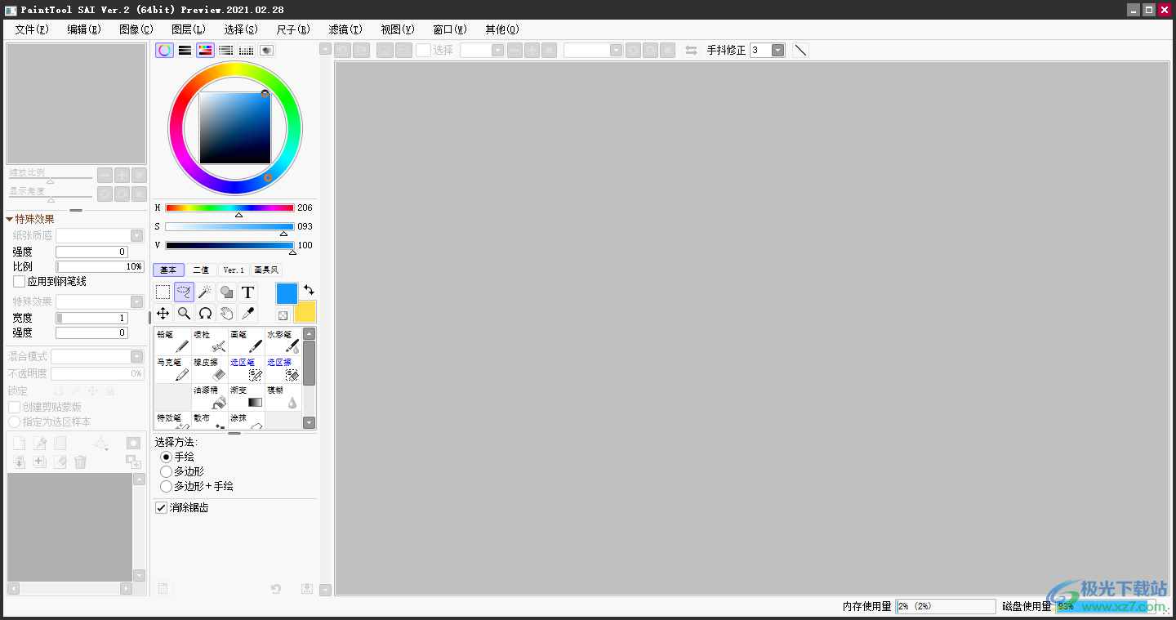The width and height of the screenshot is (1176, 620).
Task: Select the move tool
Action: click(163, 313)
